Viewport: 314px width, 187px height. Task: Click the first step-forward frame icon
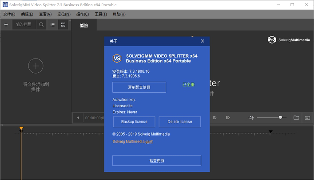[x=215, y=118]
